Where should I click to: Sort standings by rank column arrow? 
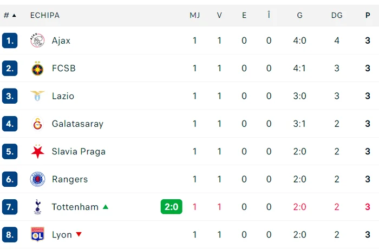tap(14, 16)
